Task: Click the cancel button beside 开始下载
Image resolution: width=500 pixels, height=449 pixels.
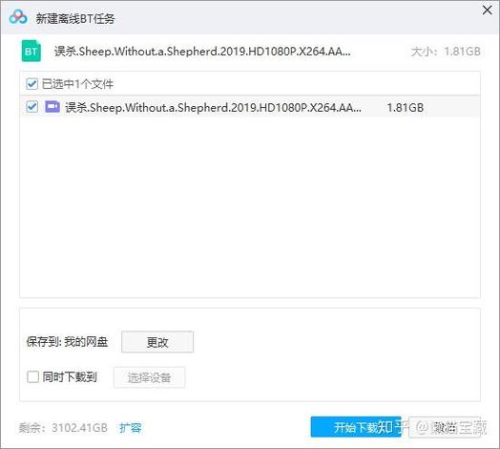Action: (445, 427)
